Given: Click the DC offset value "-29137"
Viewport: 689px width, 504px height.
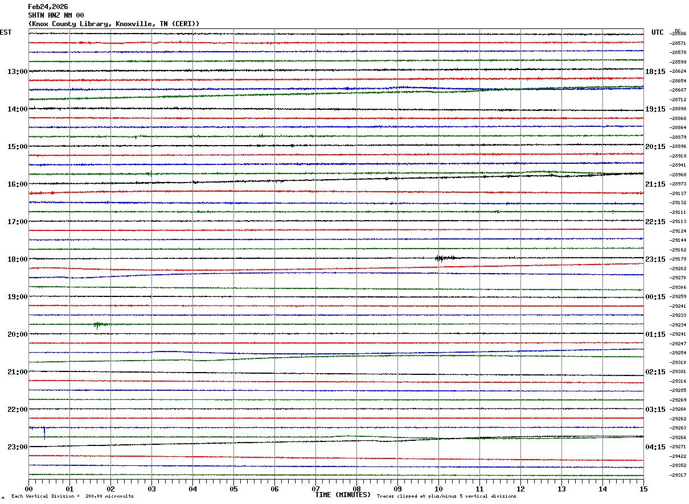Looking at the screenshot, I should pos(678,193).
